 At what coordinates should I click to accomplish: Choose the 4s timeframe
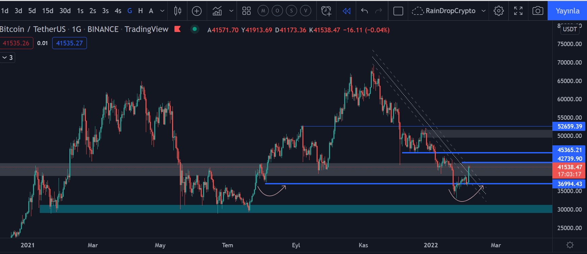point(118,11)
